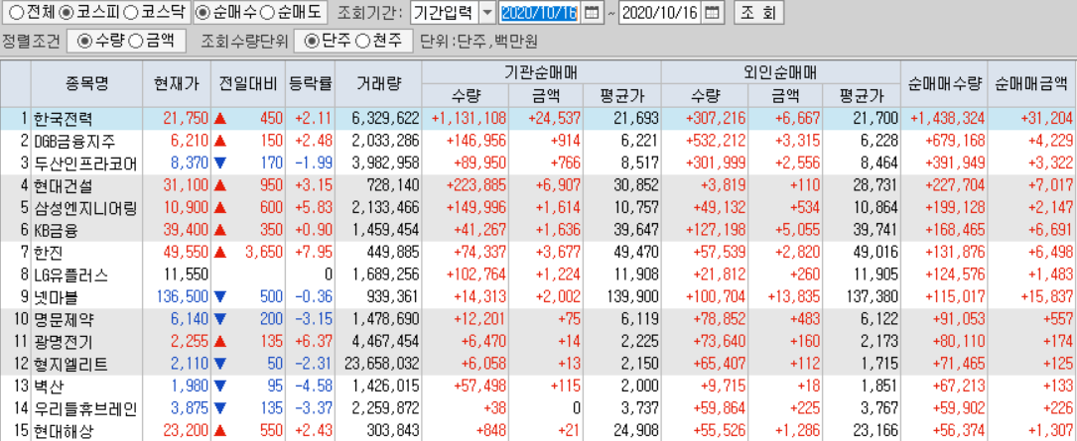Viewport: 1077px width, 441px height.
Task: Click the end date input field
Action: [662, 12]
